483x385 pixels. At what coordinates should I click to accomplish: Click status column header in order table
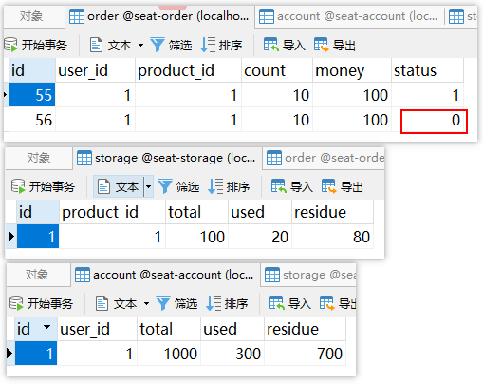click(x=428, y=70)
